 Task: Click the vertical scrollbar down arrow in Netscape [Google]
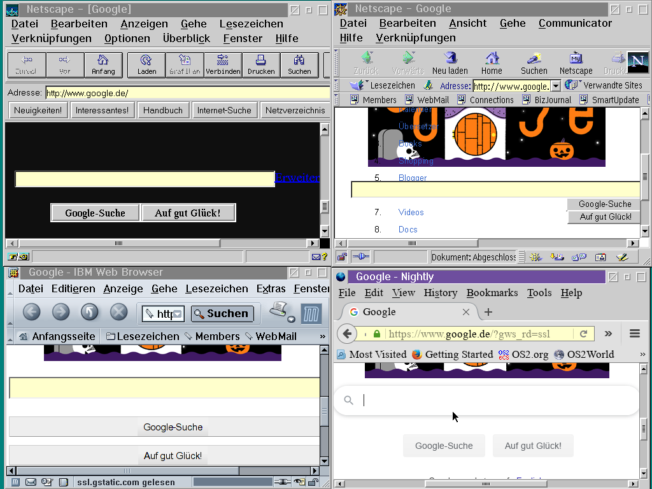[x=324, y=230]
